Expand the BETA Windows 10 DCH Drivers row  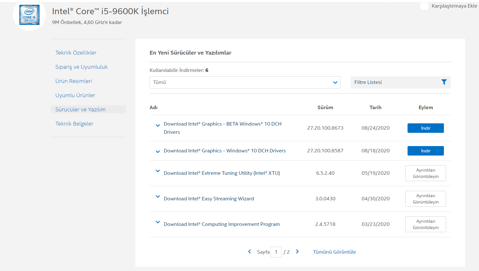(x=158, y=126)
